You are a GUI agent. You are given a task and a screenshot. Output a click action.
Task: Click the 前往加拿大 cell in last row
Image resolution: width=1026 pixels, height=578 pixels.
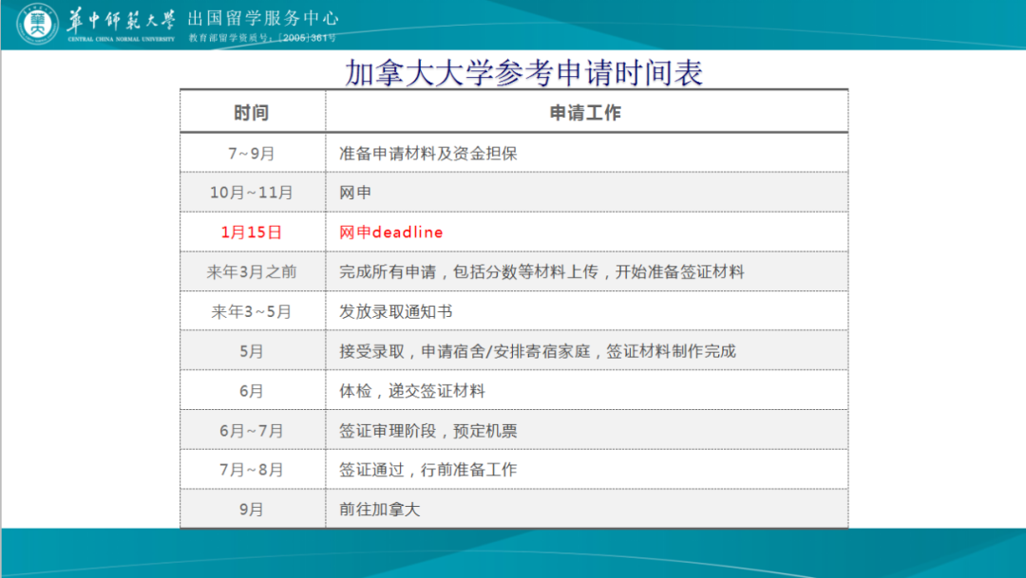[379, 510]
